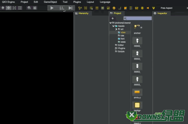
Task: Click the yellow checkbox toggle creation icon
Action: (108, 8)
